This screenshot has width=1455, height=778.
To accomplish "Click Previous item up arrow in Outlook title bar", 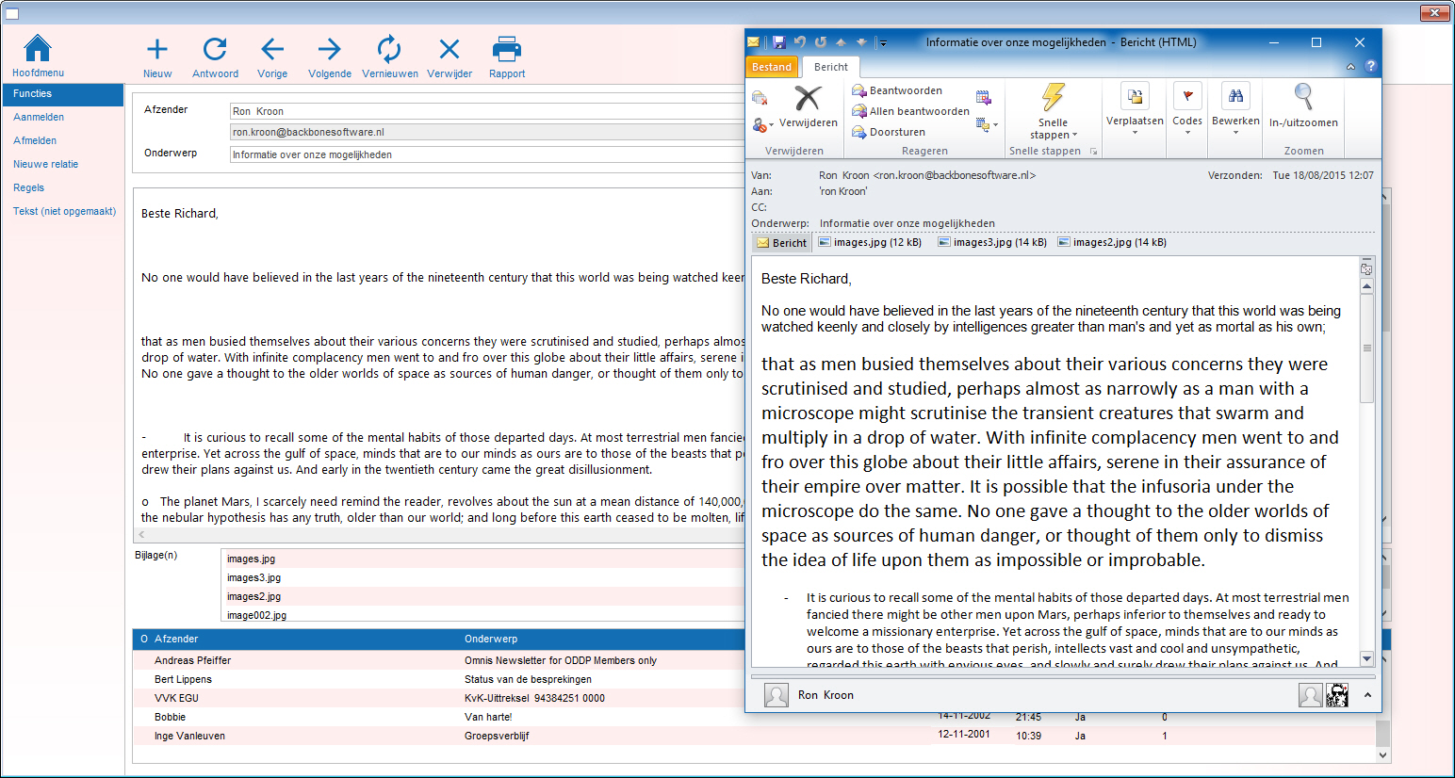I will (841, 42).
